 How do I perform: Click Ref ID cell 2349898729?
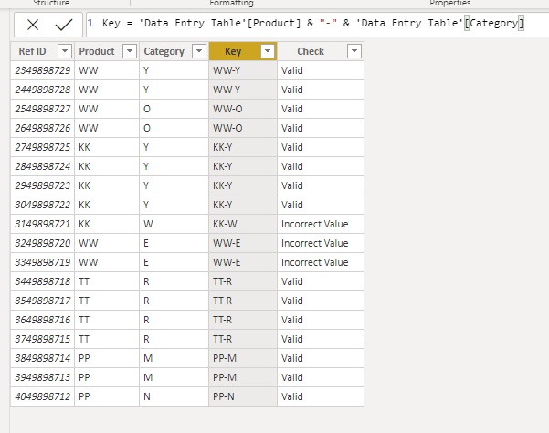[x=42, y=70]
